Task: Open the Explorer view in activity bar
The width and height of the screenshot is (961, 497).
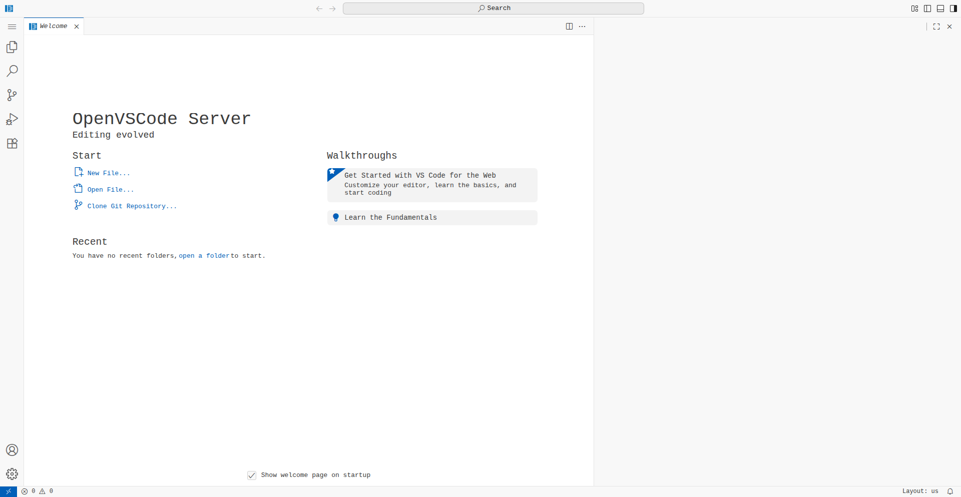Action: pyautogui.click(x=12, y=47)
